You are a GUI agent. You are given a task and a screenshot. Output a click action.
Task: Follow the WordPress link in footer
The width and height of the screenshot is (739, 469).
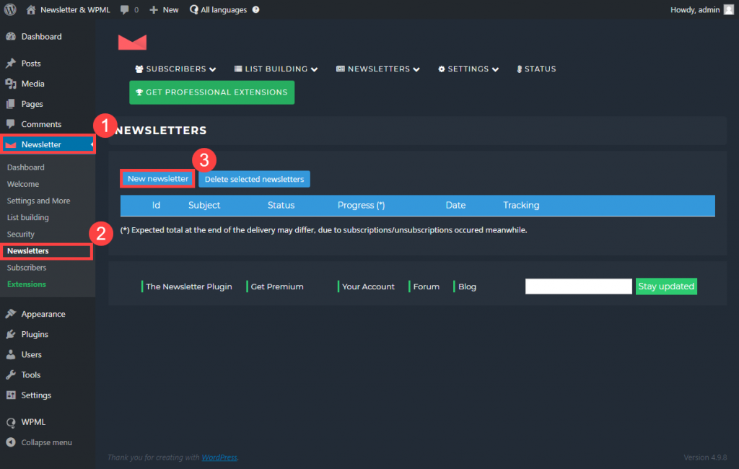[219, 457]
